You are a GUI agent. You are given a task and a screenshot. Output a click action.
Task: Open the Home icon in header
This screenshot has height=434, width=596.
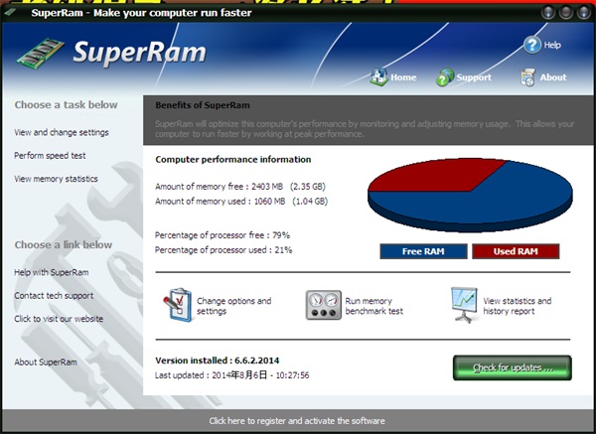(378, 76)
